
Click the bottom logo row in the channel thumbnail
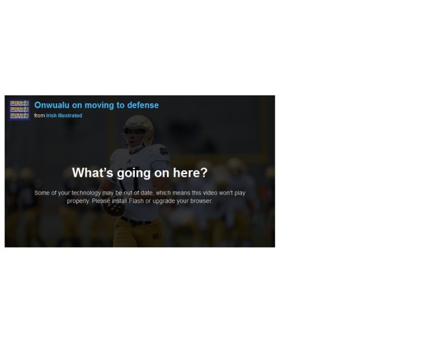point(19,116)
